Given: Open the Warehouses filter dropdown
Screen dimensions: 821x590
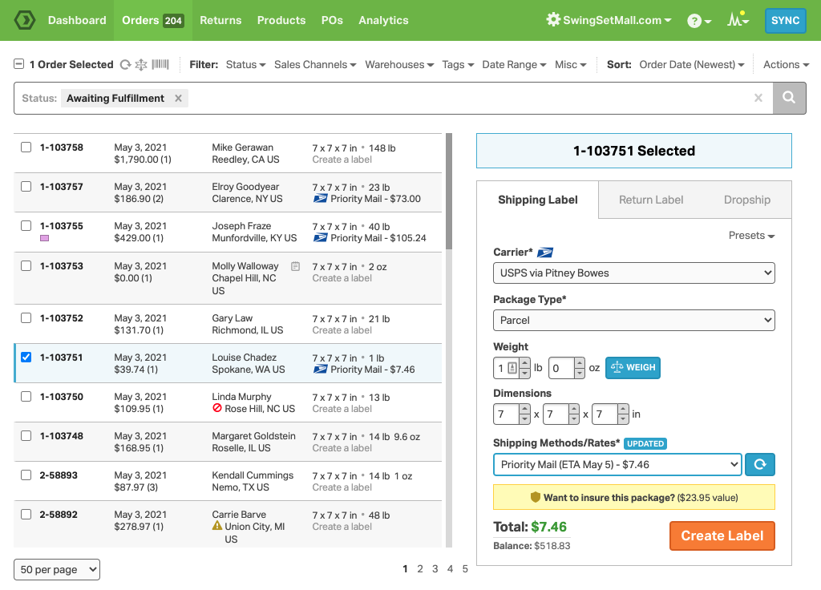Looking at the screenshot, I should (399, 64).
